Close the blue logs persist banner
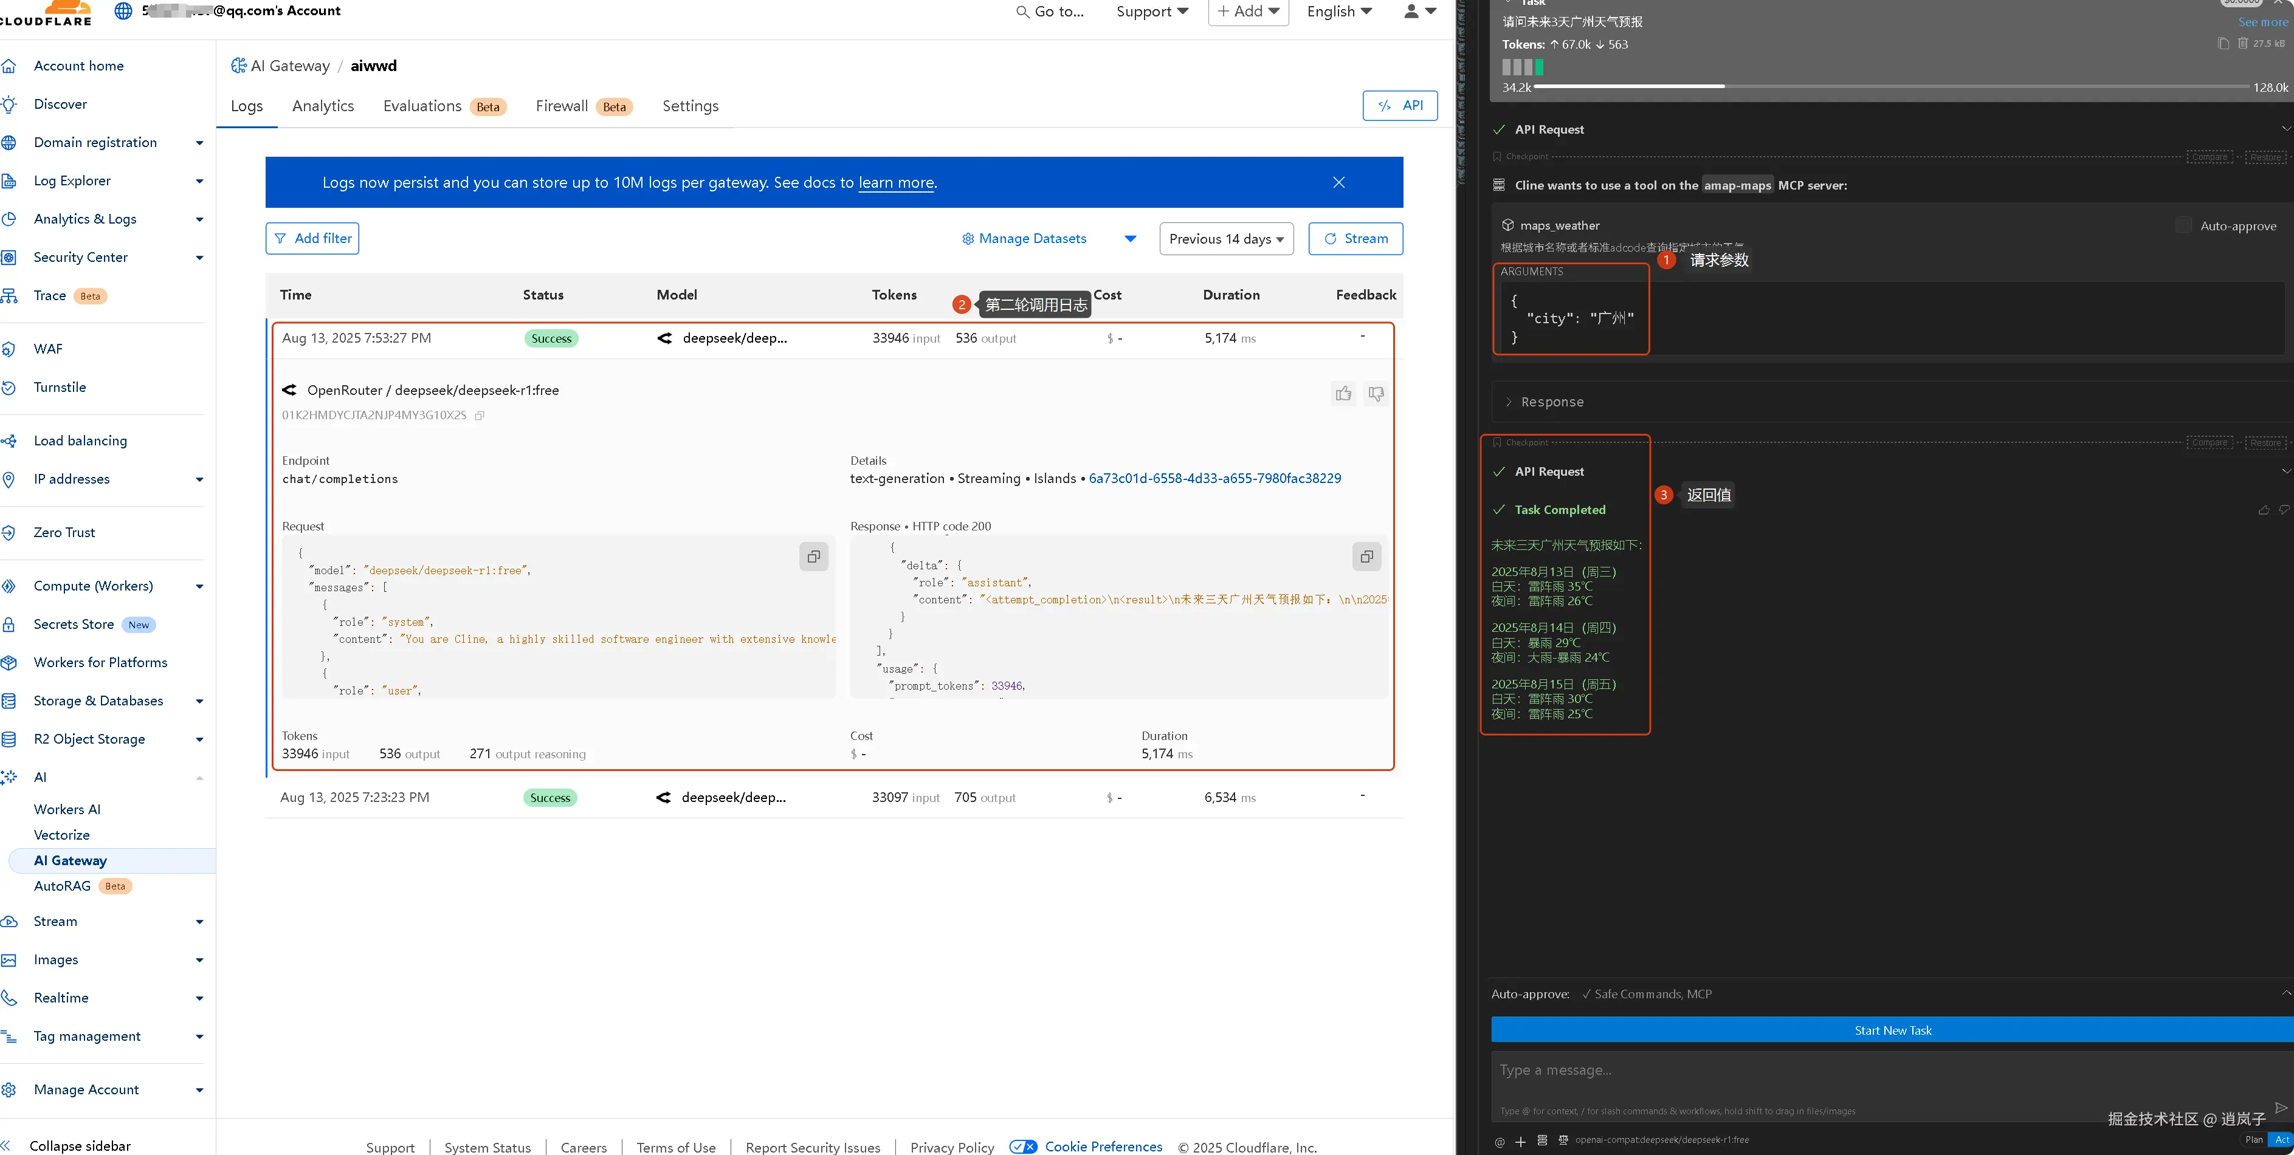Image resolution: width=2294 pixels, height=1155 pixels. 1338,182
